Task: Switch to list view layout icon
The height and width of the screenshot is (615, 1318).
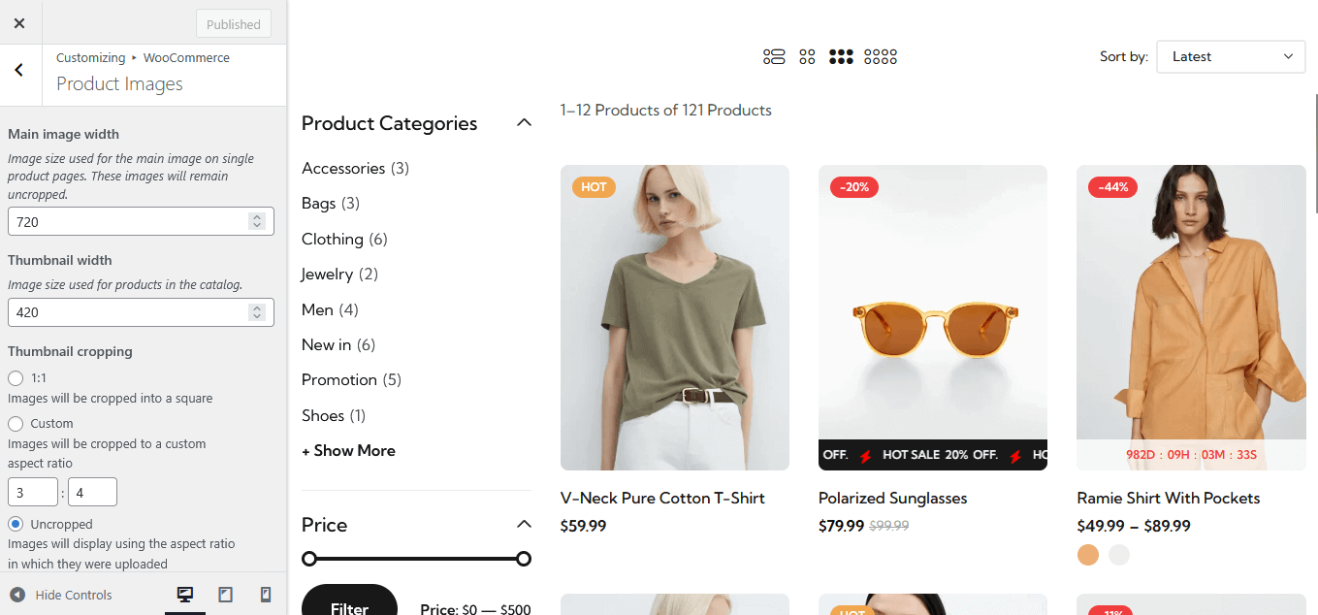Action: tap(773, 57)
